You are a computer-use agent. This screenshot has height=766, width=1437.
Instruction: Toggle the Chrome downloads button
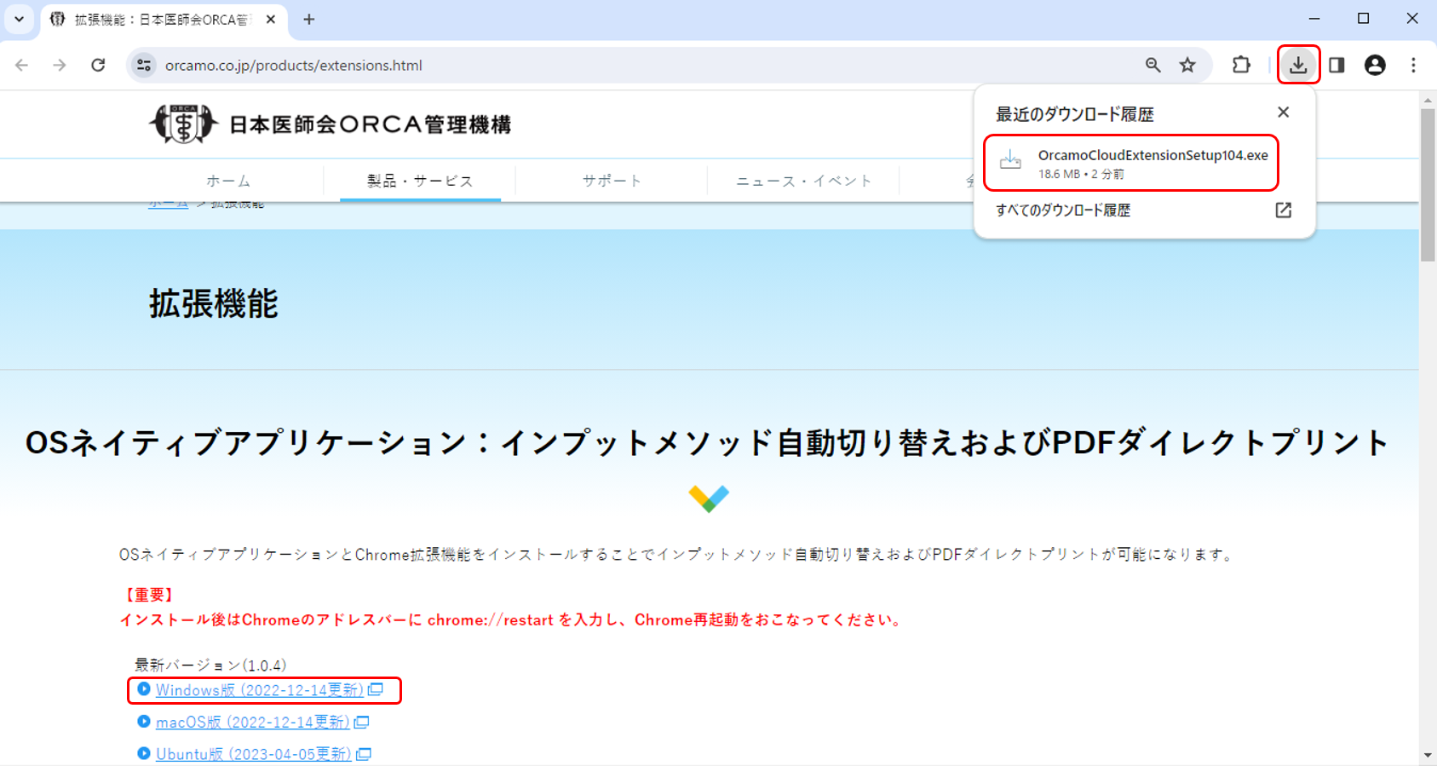click(x=1298, y=65)
